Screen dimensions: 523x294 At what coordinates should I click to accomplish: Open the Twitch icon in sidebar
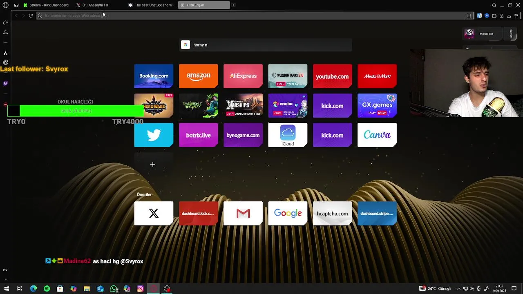[5, 83]
